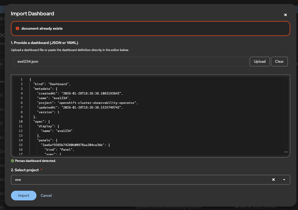Close the Import Dashboard dialog
This screenshot has height=210, width=298.
point(285,15)
